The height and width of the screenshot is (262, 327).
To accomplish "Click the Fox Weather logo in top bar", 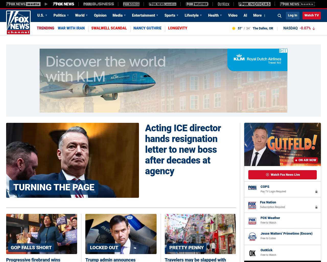I will click(197, 4).
